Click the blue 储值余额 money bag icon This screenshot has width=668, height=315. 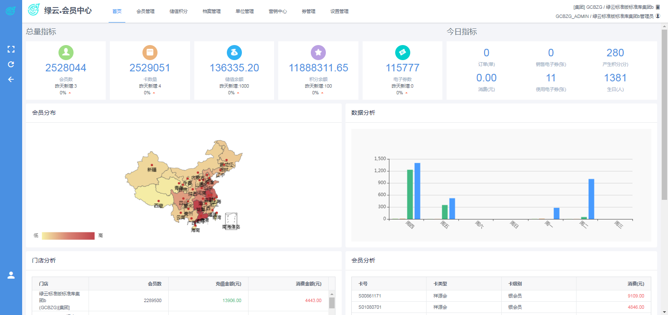click(234, 53)
